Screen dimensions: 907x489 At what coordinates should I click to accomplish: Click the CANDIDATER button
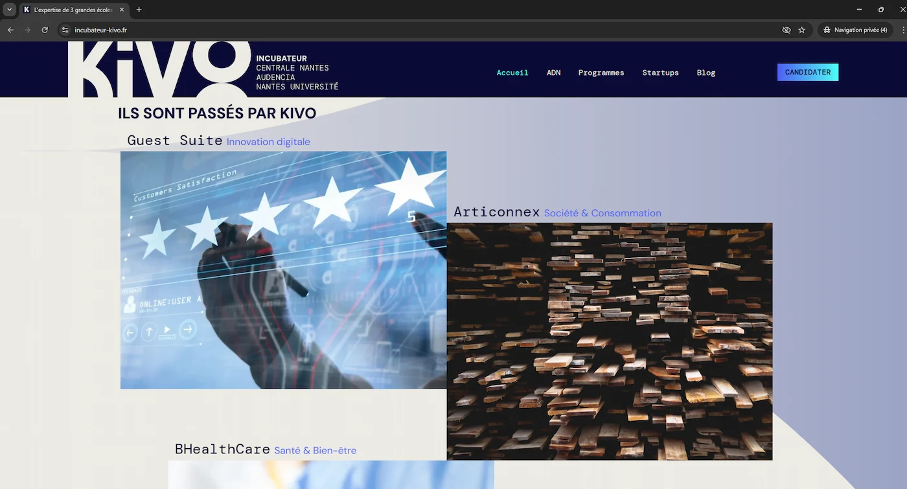click(x=808, y=73)
